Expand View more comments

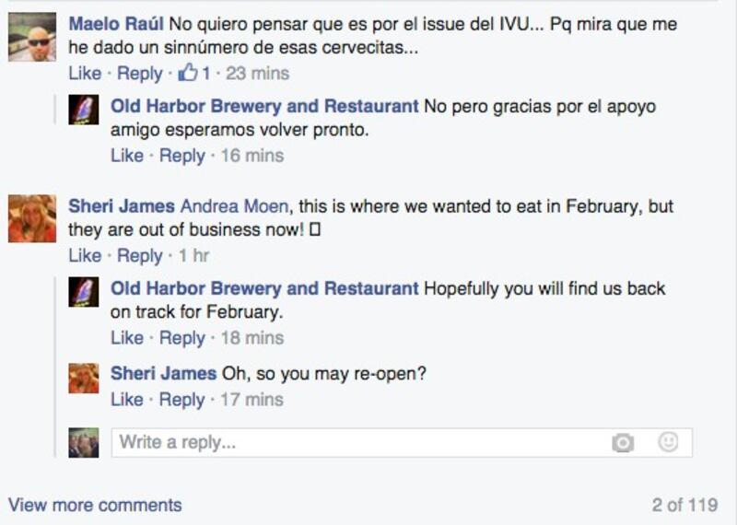[x=95, y=505]
